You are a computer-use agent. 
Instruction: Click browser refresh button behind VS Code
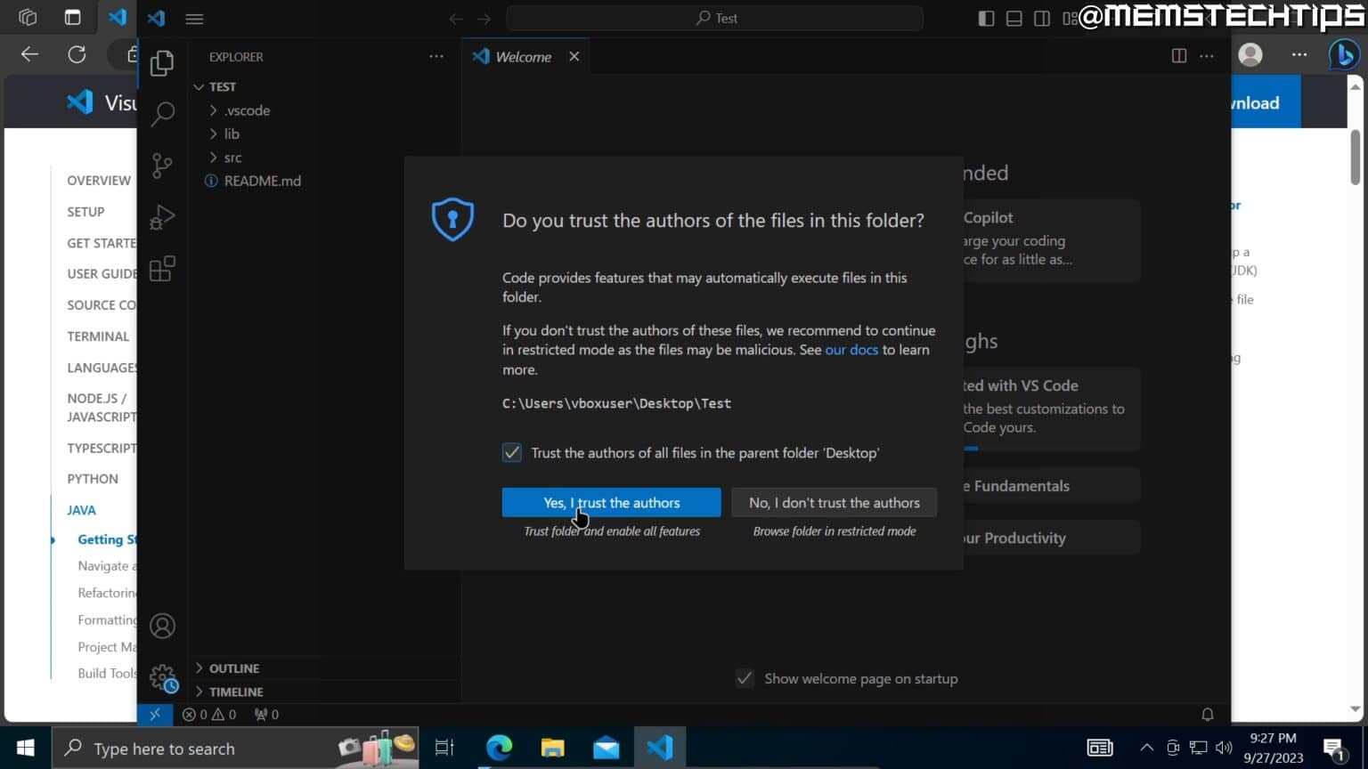[x=77, y=54]
